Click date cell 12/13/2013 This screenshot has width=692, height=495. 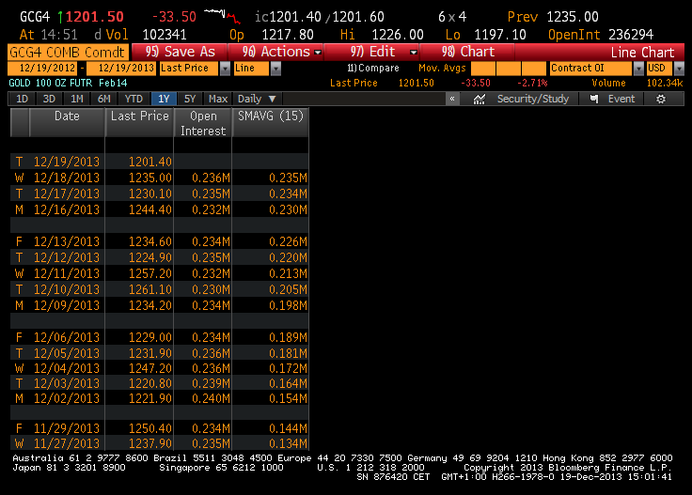coord(67,241)
